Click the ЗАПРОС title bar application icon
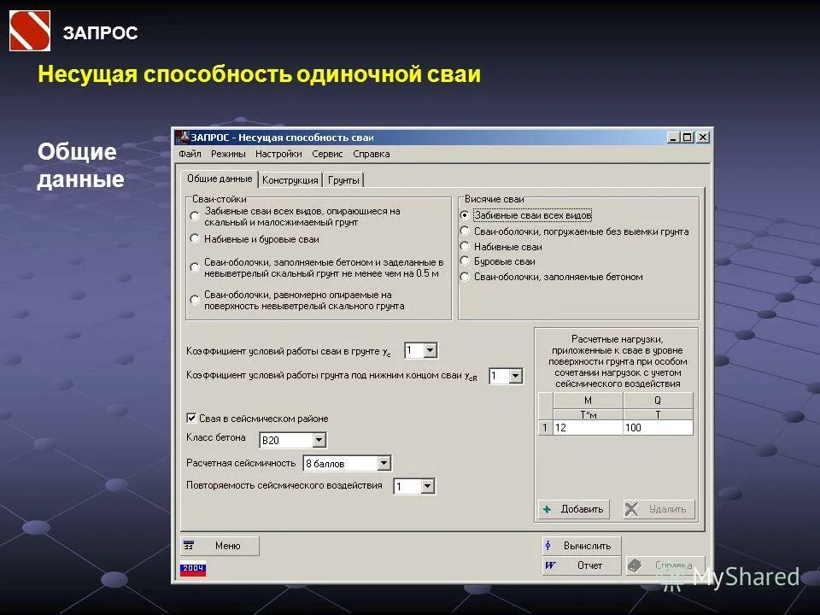The height and width of the screenshot is (615, 820). (182, 138)
